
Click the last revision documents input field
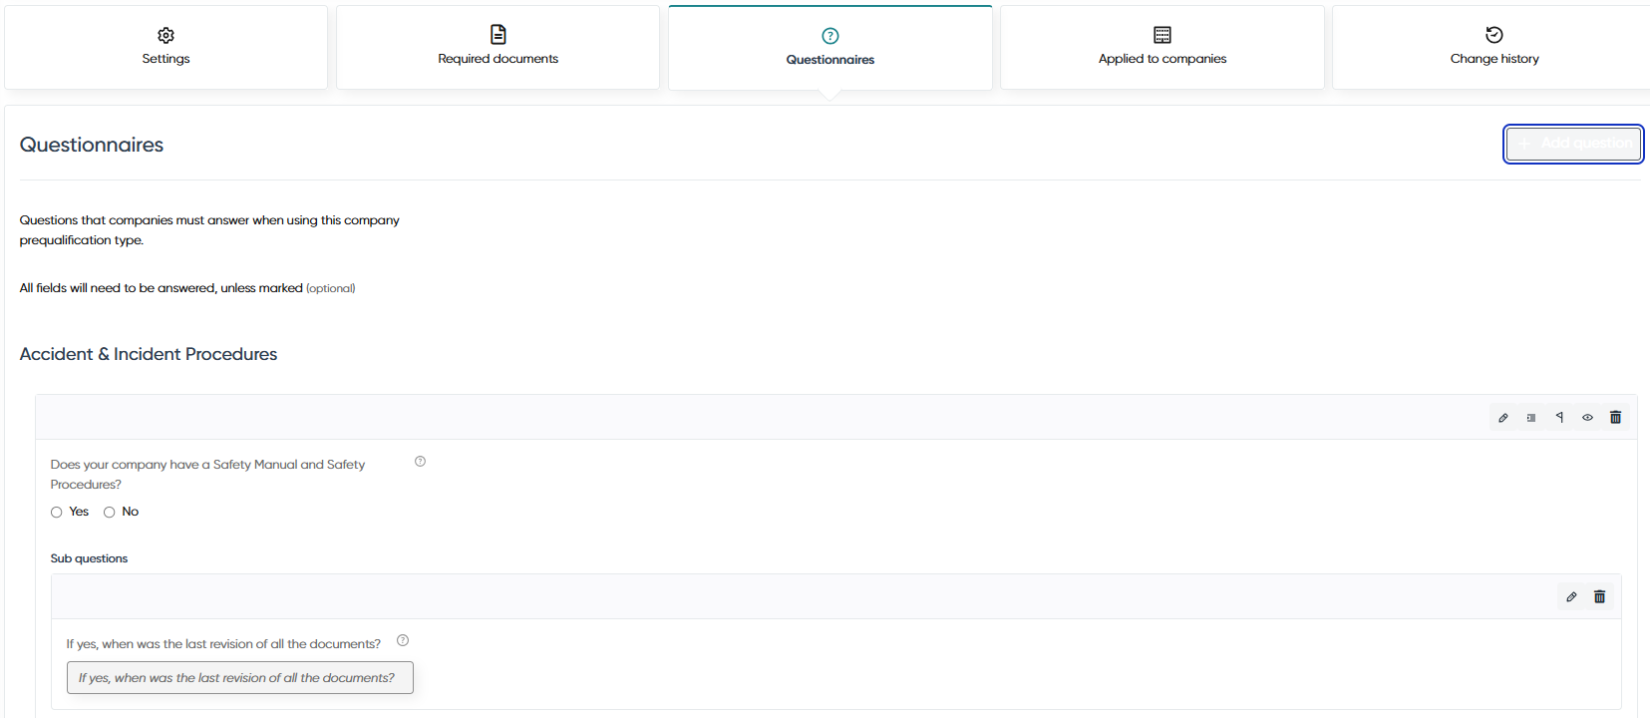239,678
